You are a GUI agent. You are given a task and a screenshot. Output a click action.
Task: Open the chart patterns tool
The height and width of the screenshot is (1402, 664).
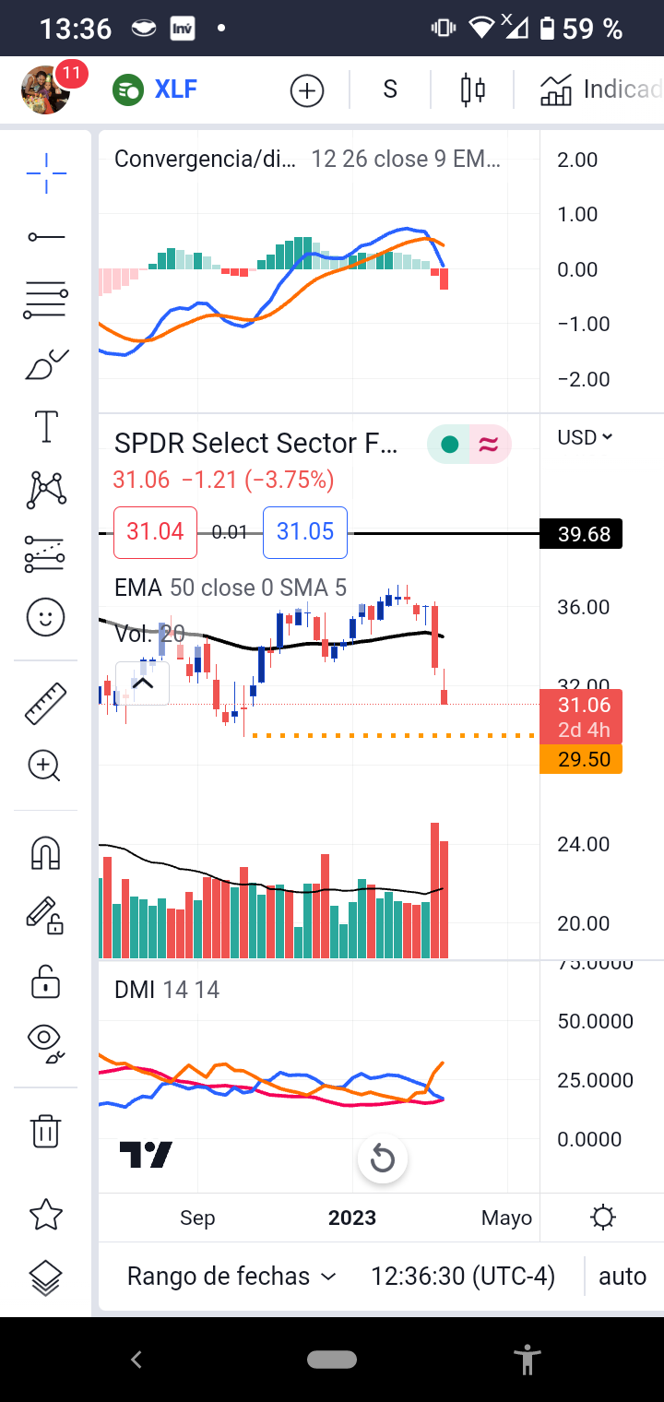coord(46,490)
